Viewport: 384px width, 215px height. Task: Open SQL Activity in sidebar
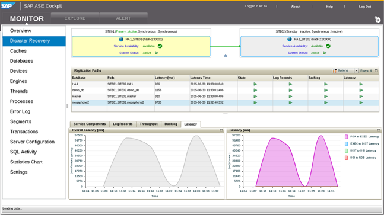34,152
